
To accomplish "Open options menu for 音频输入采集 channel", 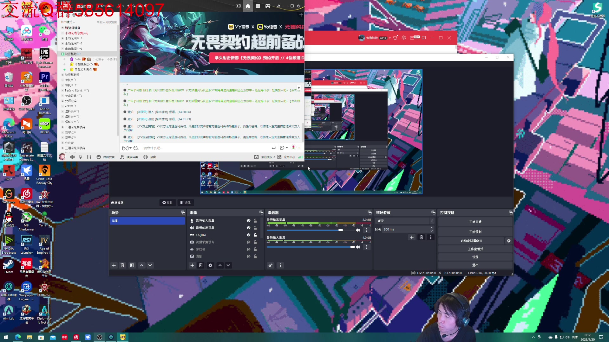I will pyautogui.click(x=367, y=247).
